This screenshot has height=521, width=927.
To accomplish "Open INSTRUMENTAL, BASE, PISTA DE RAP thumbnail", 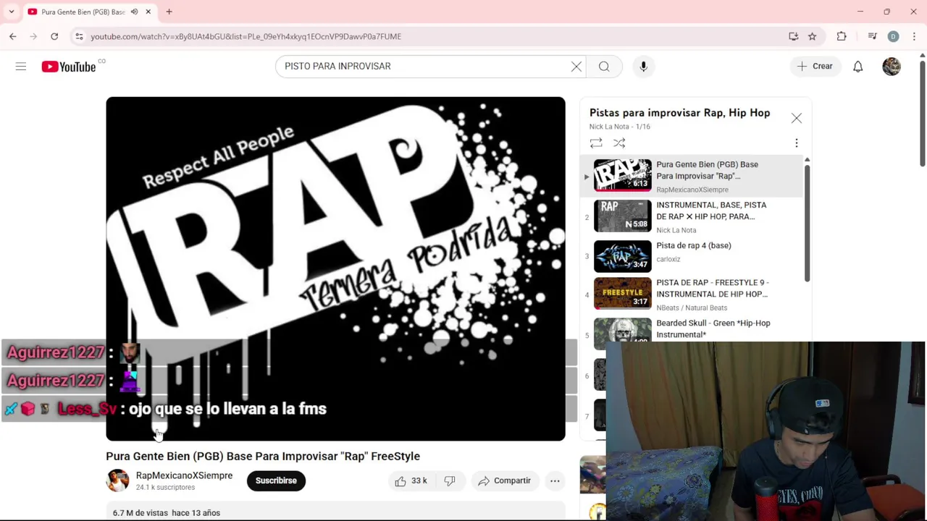I will pos(623,216).
